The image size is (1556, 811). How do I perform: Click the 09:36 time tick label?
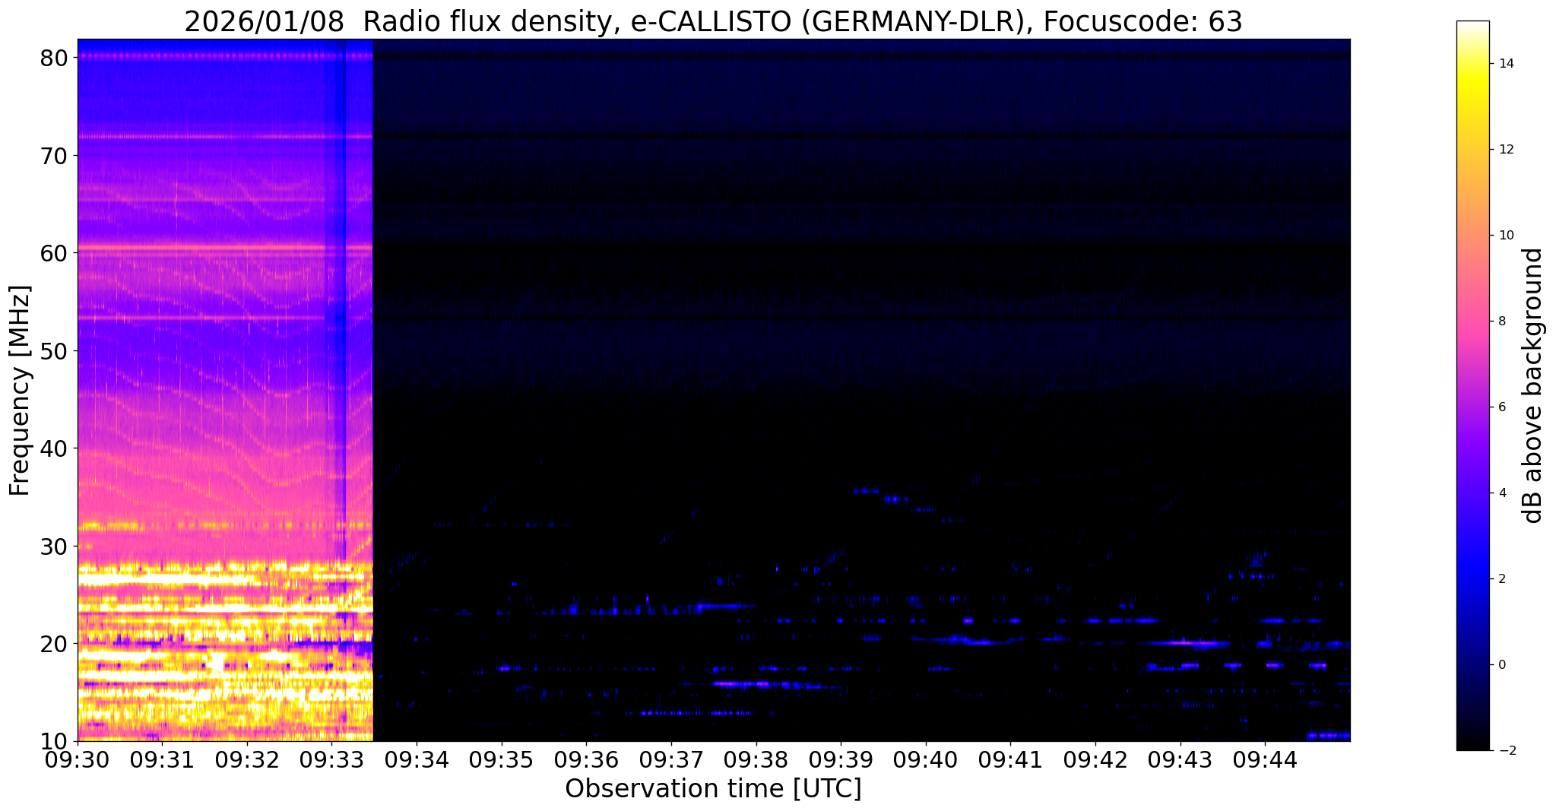click(x=587, y=759)
